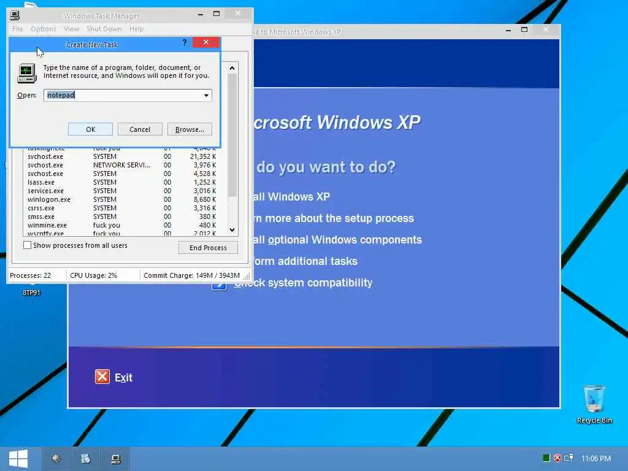Click Check system compatibility link

(303, 283)
